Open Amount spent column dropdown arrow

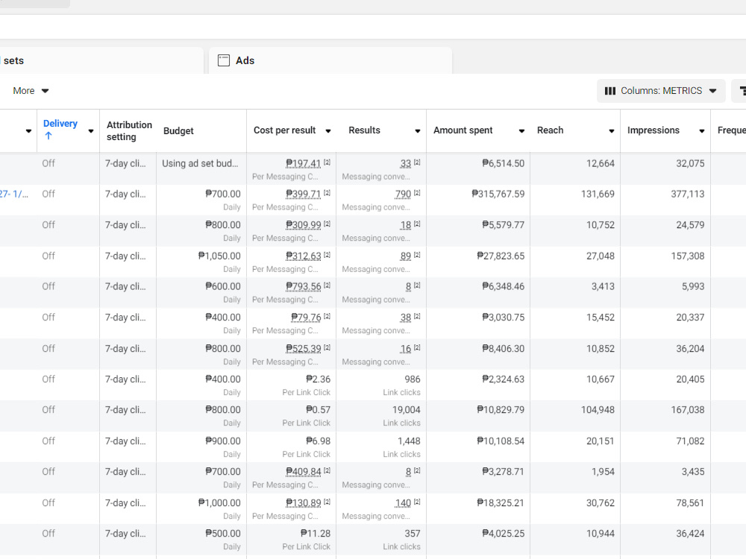521,131
